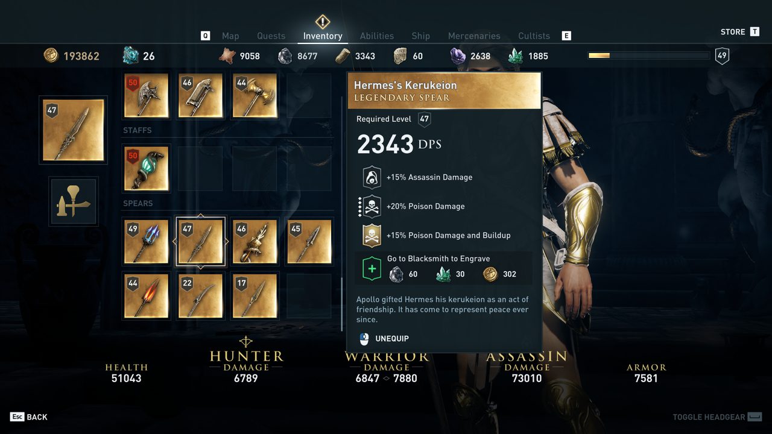
Task: Select the level 46 golden winged spear
Action: click(x=255, y=242)
